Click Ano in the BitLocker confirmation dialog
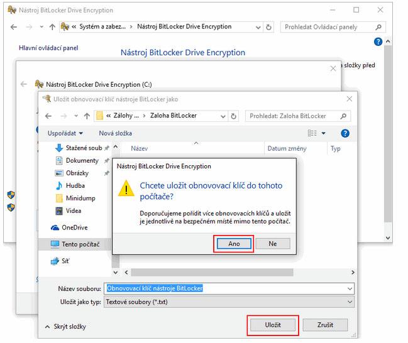The image size is (408, 343). click(234, 244)
